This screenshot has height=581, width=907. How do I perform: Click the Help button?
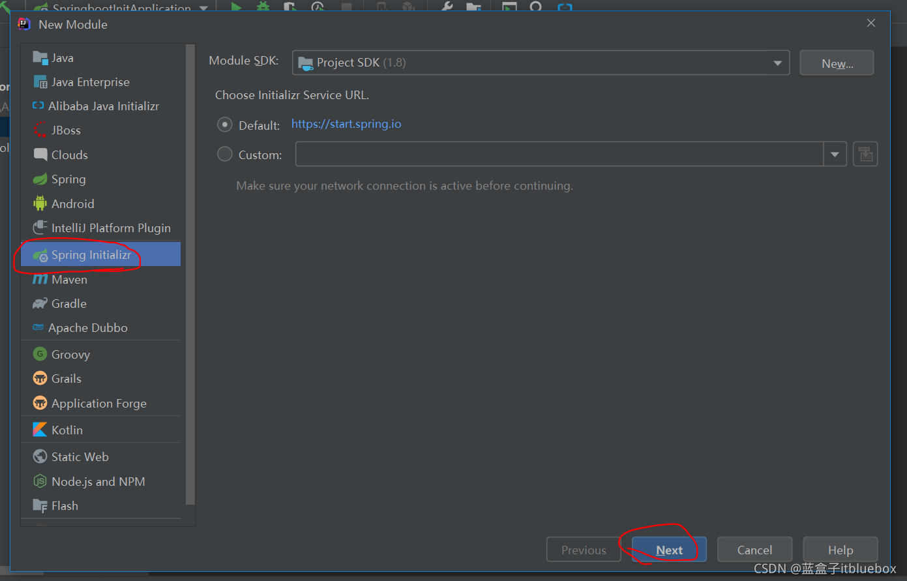(840, 550)
